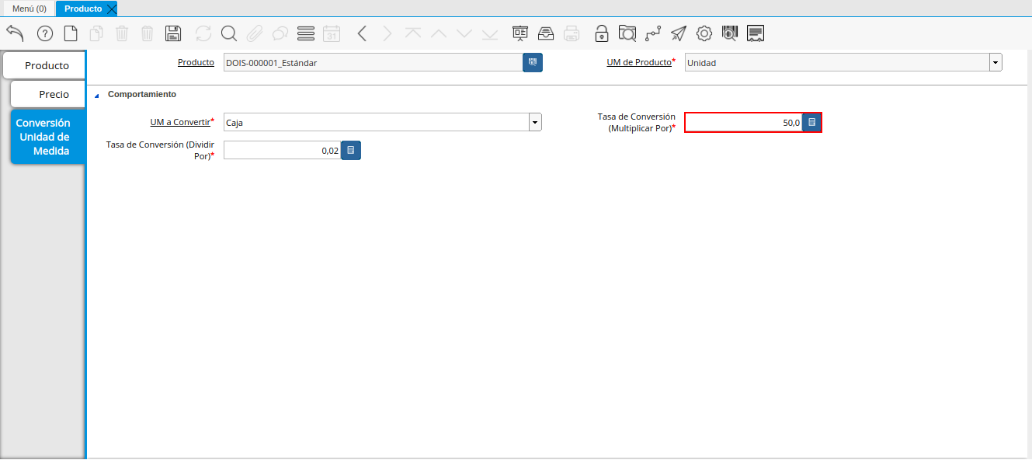The height and width of the screenshot is (460, 1032).
Task: Create a new record with page icon
Action: [x=71, y=33]
